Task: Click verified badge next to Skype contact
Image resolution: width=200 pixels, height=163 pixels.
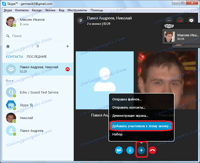Action: click(31, 105)
